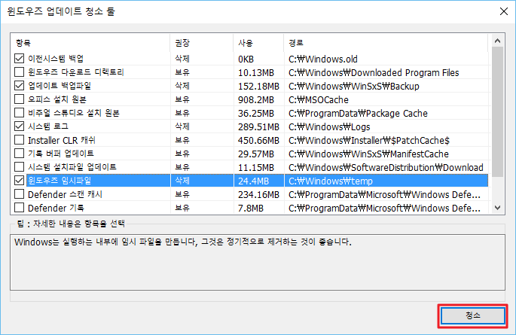Image resolution: width=516 pixels, height=335 pixels.
Task: Check the 기록 버퍼 업데이트 checkbox
Action: point(19,154)
